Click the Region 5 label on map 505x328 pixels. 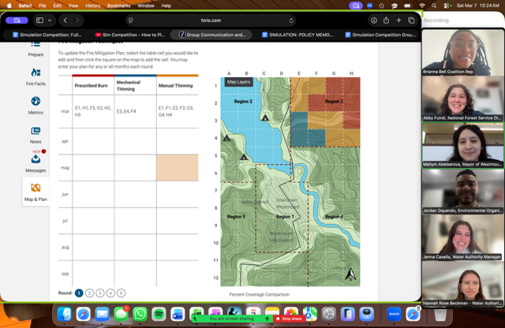[236, 217]
